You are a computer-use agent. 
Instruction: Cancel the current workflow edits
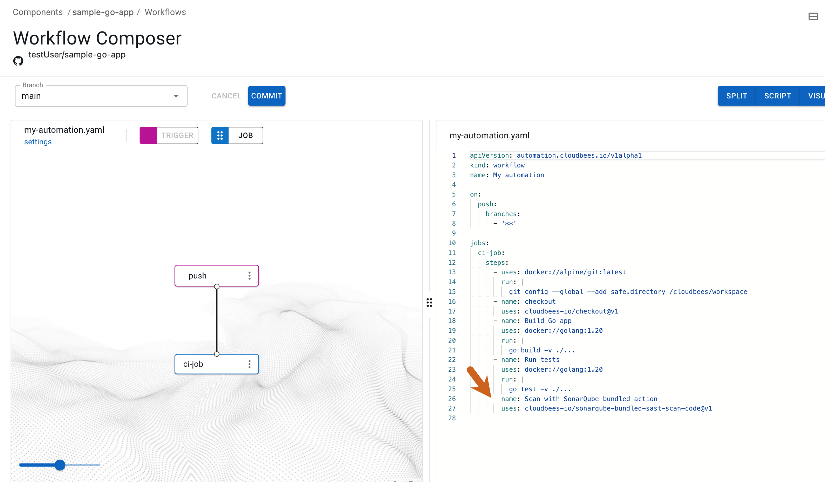tap(226, 96)
